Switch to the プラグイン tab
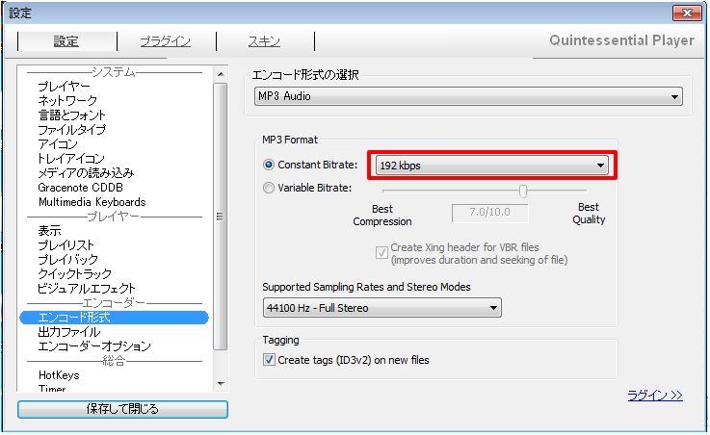The height and width of the screenshot is (435, 710). click(165, 41)
